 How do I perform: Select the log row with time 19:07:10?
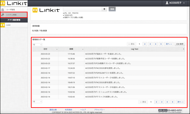tap(109, 78)
